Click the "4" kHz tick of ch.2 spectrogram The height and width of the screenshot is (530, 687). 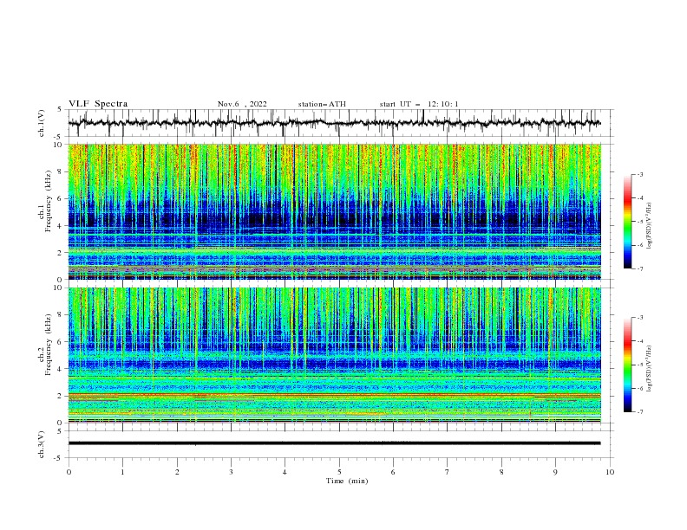(x=61, y=369)
